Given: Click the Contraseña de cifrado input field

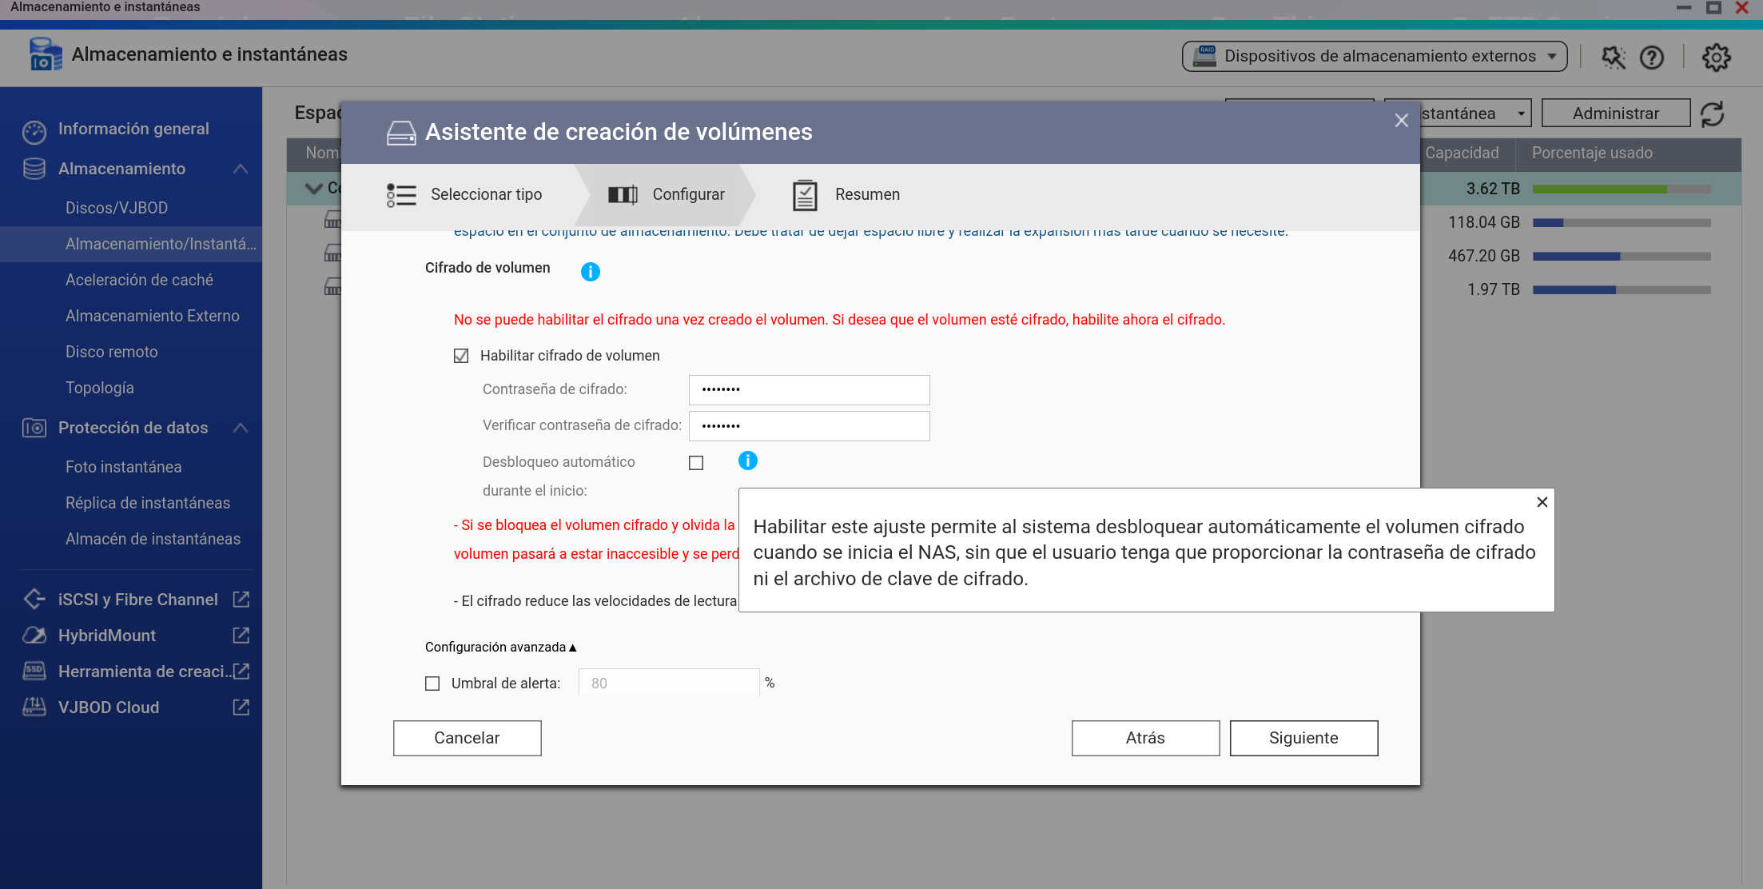Looking at the screenshot, I should coord(809,390).
